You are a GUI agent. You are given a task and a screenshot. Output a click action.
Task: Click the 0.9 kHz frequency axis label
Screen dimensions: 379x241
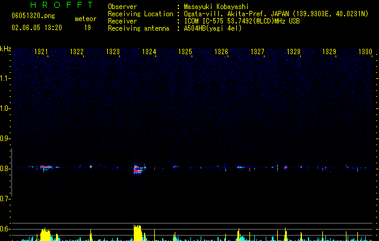point(5,139)
